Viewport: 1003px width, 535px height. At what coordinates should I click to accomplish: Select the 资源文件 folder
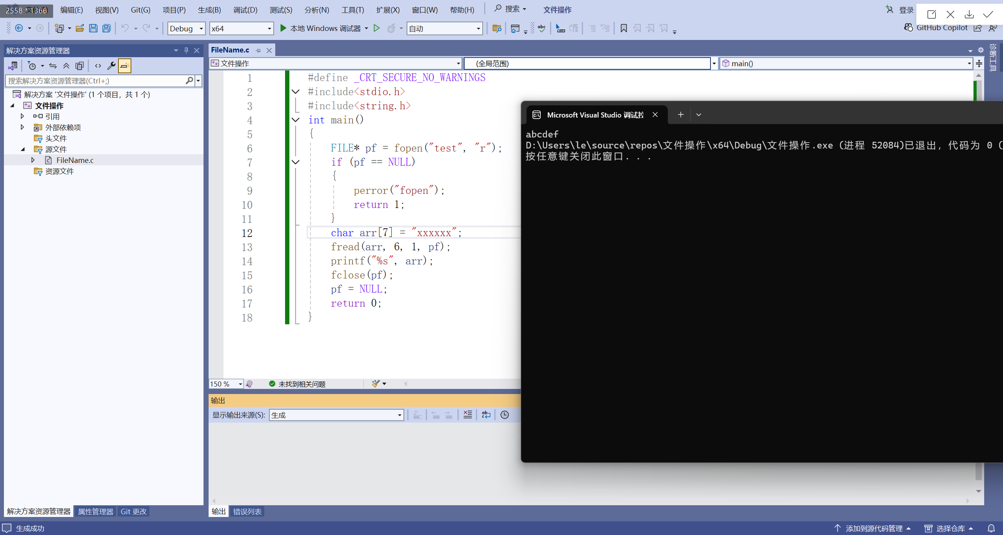coord(59,171)
